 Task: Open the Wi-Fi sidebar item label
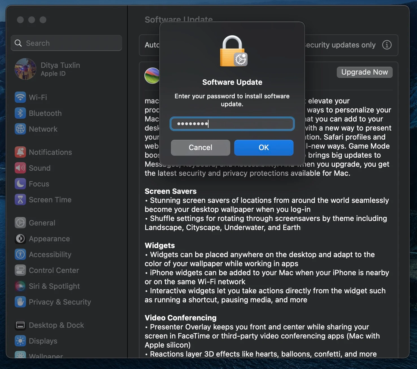(38, 97)
